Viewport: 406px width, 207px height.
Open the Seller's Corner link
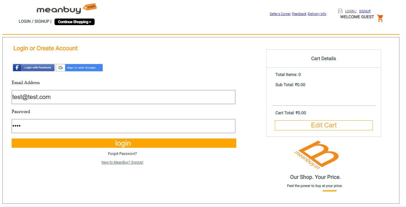pyautogui.click(x=280, y=14)
